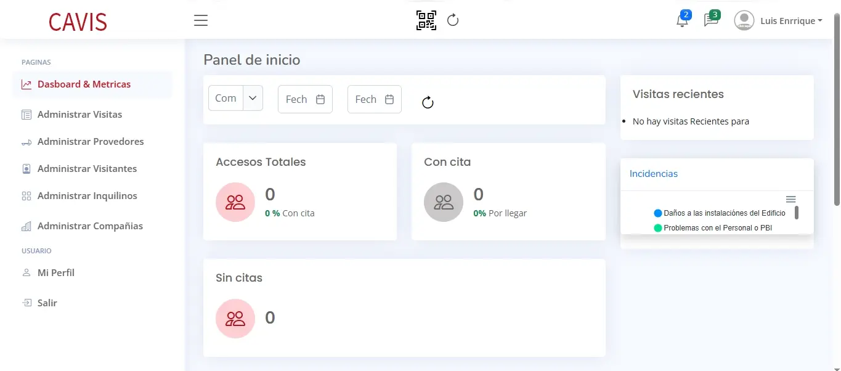Click the Sin citas people icon

(x=235, y=319)
